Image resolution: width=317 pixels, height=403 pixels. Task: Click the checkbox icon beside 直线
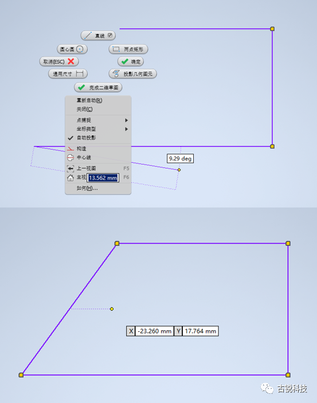110,35
